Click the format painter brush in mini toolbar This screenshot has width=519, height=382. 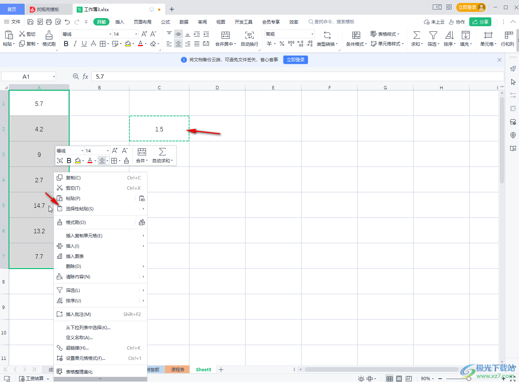[126, 161]
